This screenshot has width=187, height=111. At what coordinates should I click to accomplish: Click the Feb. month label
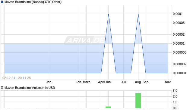point(79,82)
